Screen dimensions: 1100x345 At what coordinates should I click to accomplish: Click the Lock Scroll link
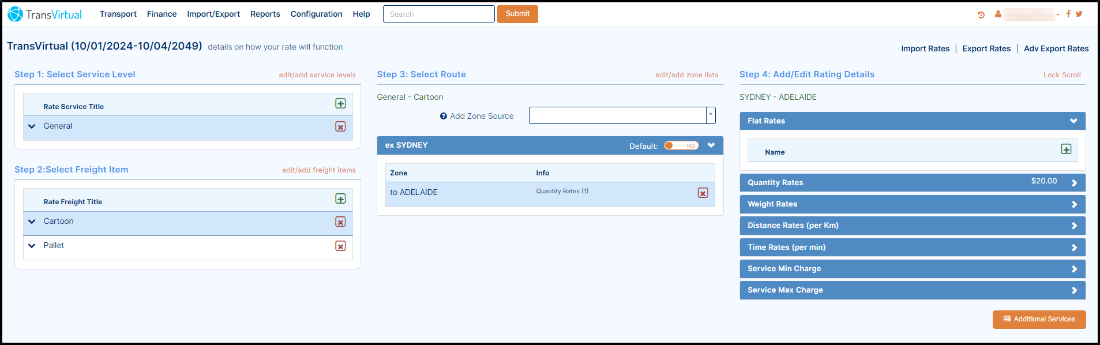coord(1062,75)
